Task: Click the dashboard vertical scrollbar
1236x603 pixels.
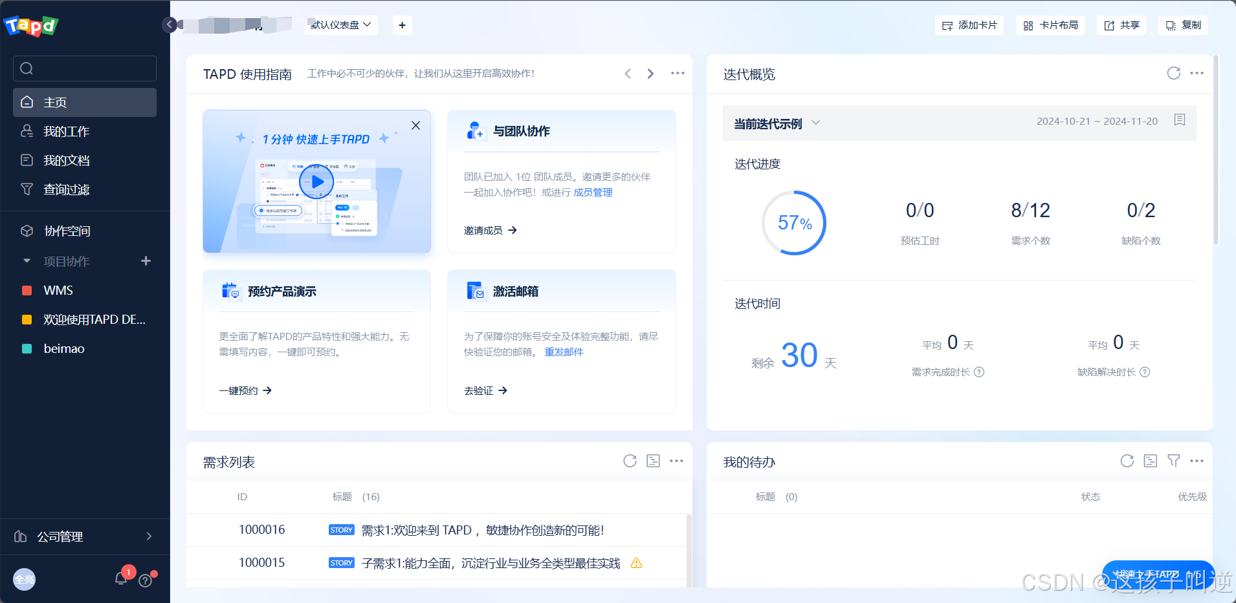Action: pyautogui.click(x=1216, y=150)
